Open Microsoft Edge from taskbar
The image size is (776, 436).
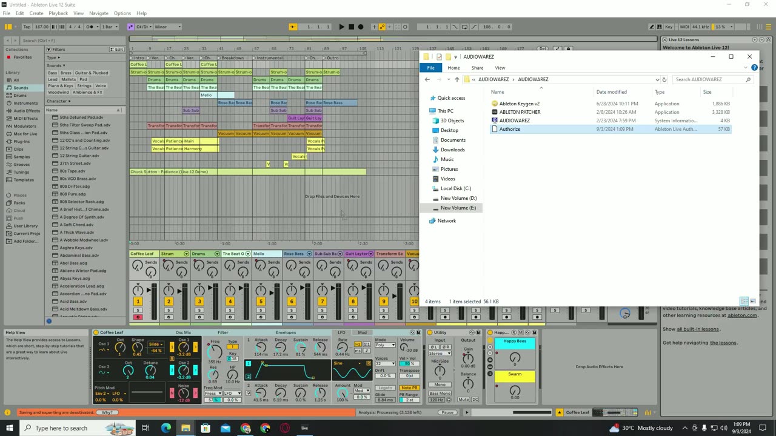tap(166, 428)
